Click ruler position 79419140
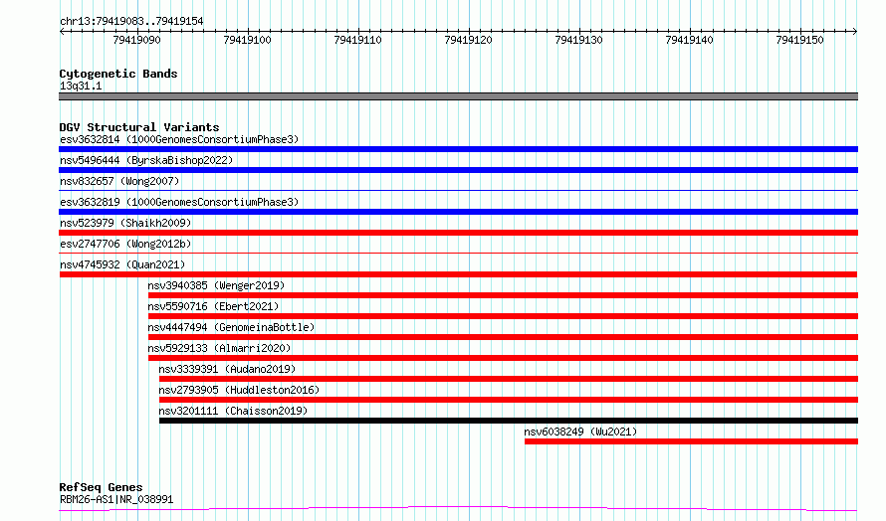This screenshot has height=521, width=886. [x=689, y=40]
